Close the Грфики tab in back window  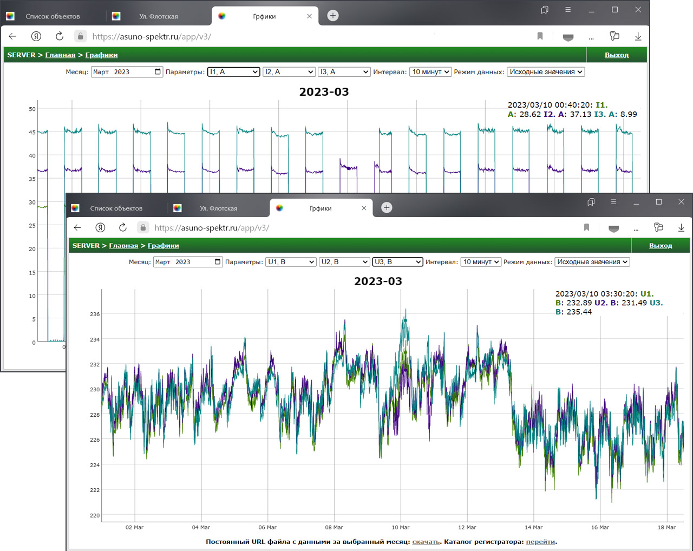tap(309, 16)
